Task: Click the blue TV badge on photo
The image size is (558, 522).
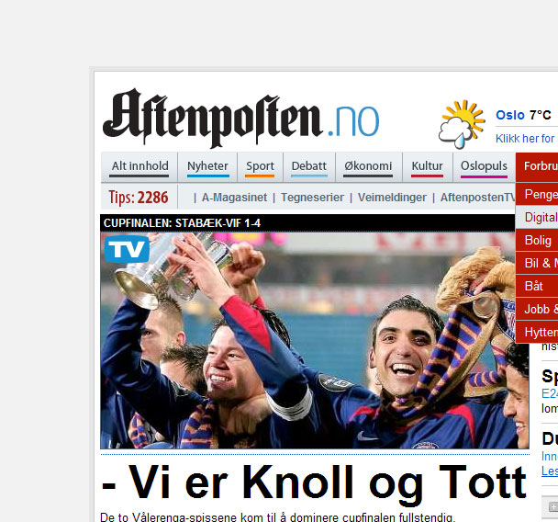Action: point(127,249)
